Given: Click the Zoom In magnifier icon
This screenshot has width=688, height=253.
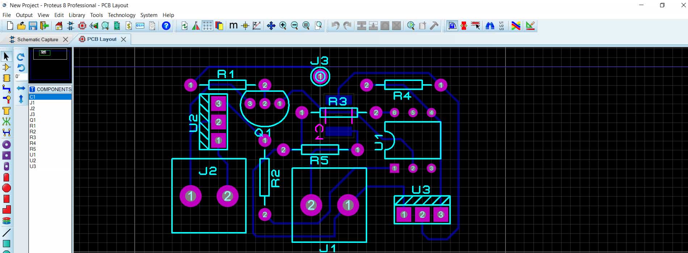Looking at the screenshot, I should coord(283,26).
